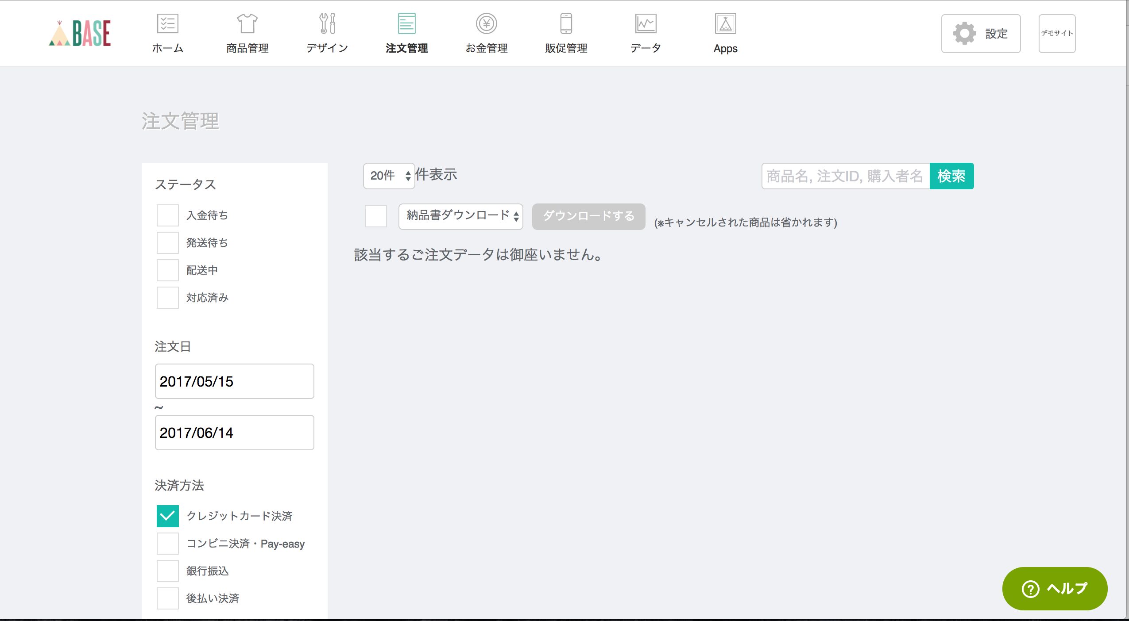Open the データ chart icon

646,23
